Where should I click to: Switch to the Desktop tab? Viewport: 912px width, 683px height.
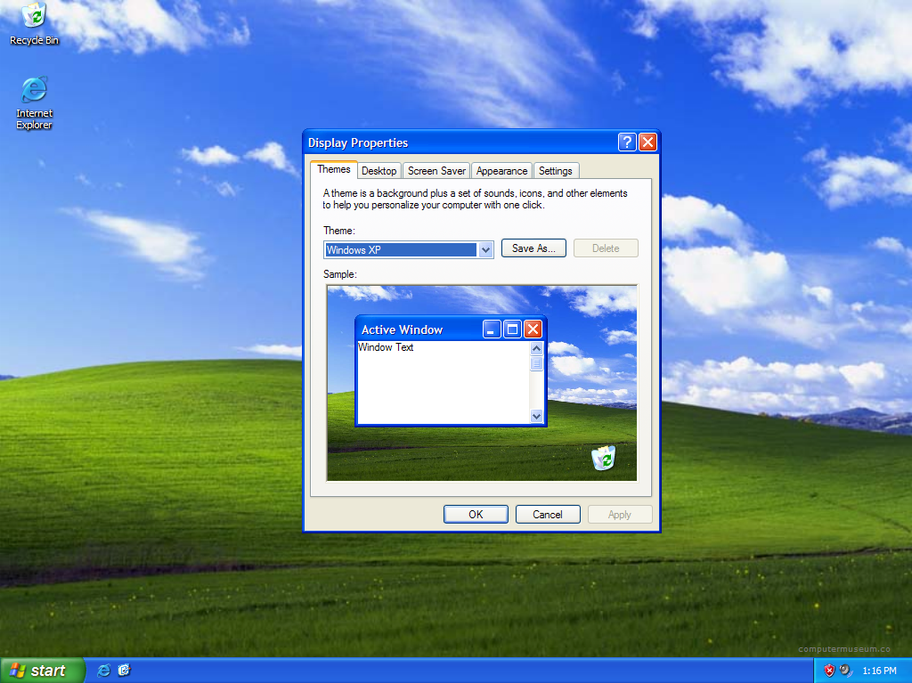point(379,170)
